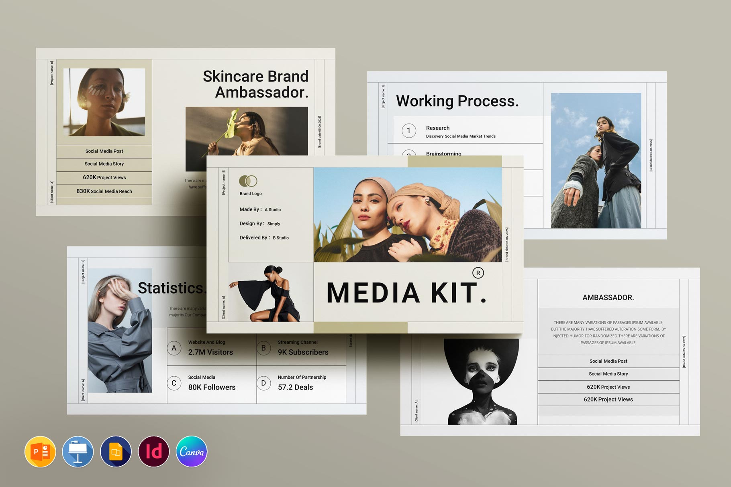Click the registered trademark R symbol
The height and width of the screenshot is (487, 731).
pyautogui.click(x=478, y=273)
